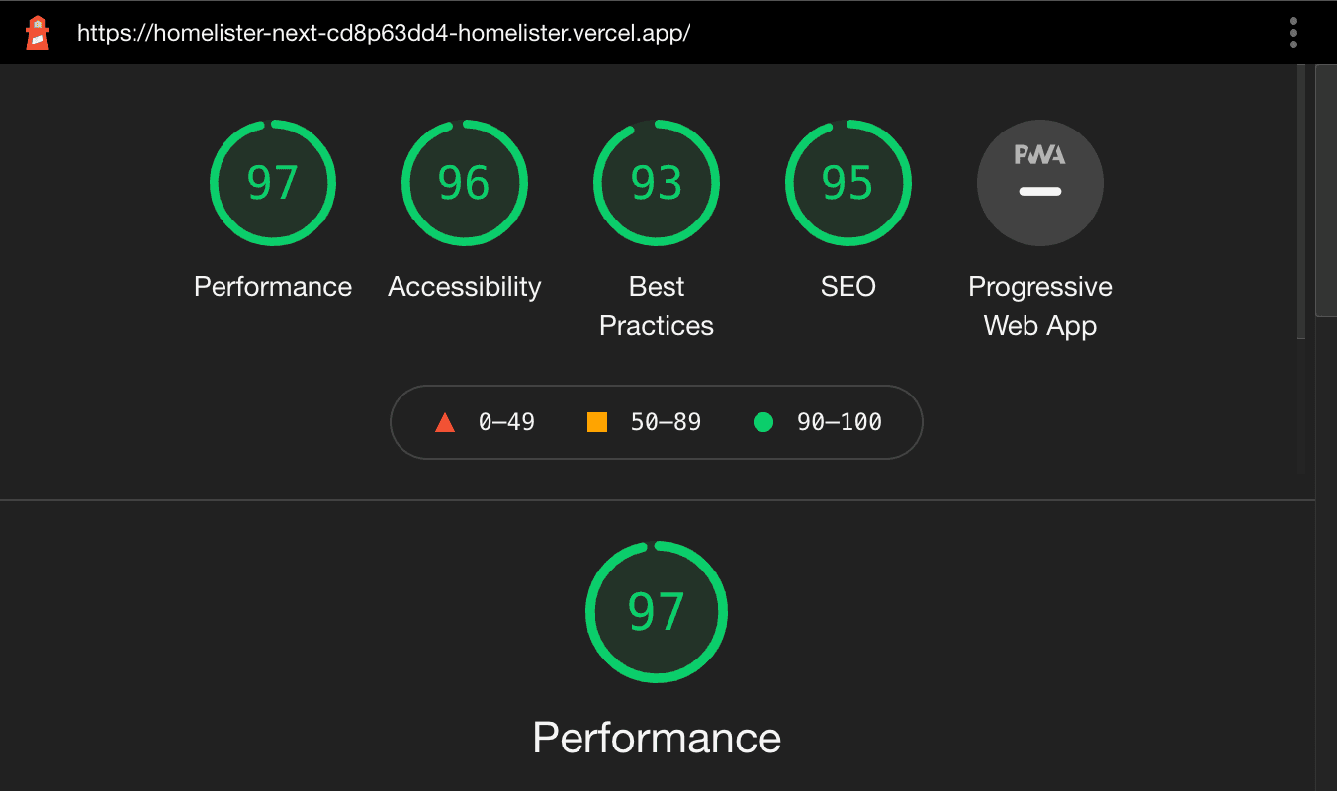Select the Performance label below the small gauge
1337x791 pixels.
tap(273, 287)
